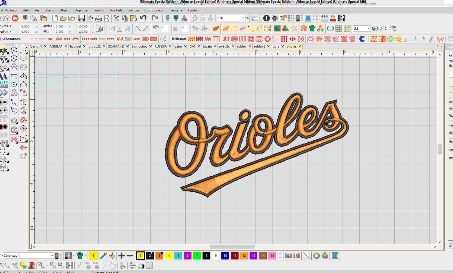Redo the action with the forward arrow icon

[x=155, y=18]
